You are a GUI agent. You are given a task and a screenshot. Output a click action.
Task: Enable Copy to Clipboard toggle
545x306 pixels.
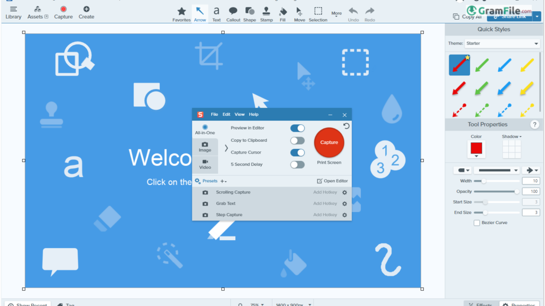click(x=298, y=140)
